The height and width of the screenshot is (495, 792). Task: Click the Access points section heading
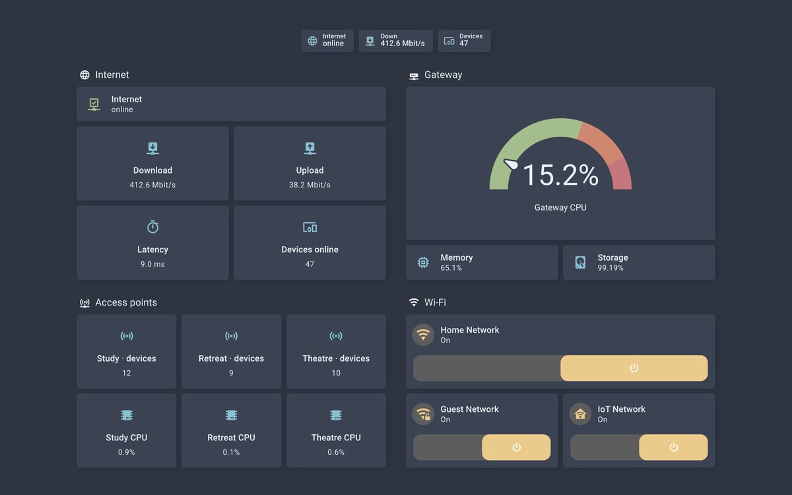click(x=126, y=303)
